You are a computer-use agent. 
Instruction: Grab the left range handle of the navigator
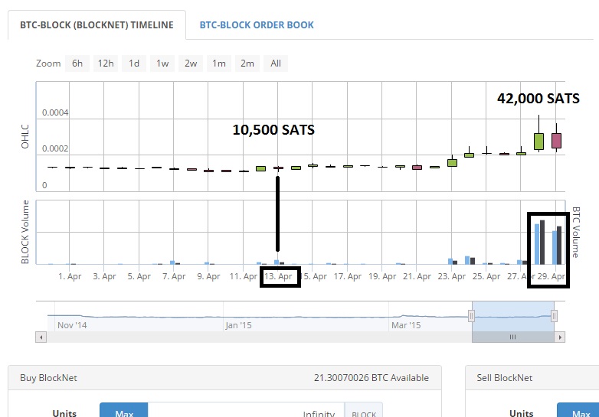(x=471, y=316)
